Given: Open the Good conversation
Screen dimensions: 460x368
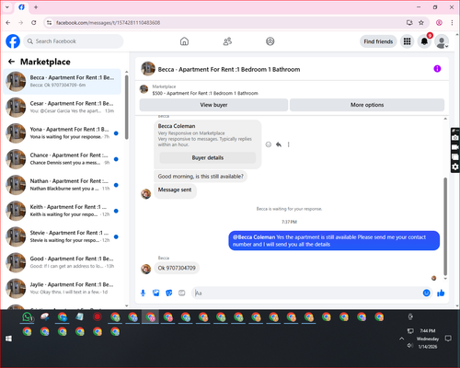Looking at the screenshot, I should click(63, 262).
